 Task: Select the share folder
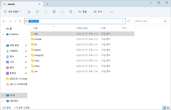(x=82, y=66)
